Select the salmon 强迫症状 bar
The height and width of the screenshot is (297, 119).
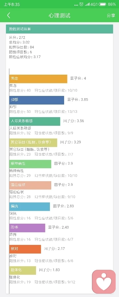pyautogui.click(x=30, y=185)
